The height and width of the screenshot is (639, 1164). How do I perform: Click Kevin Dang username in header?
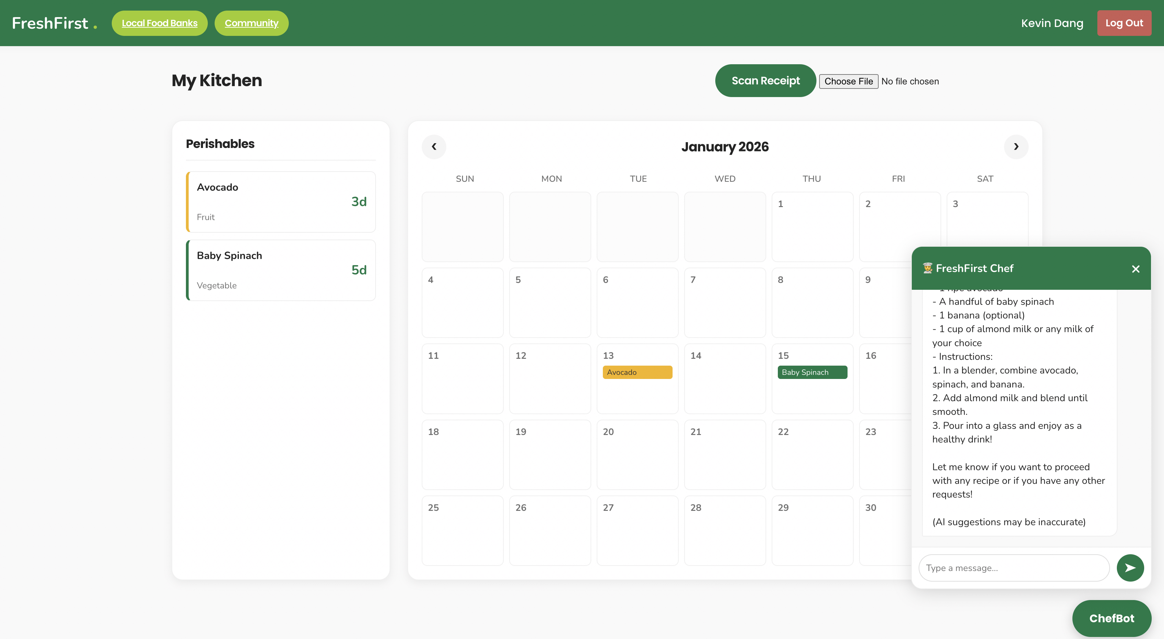1052,23
